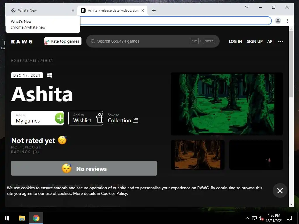Click the network status tray icon
Image resolution: width=299 pixels, height=224 pixels.
pyautogui.click(x=254, y=218)
